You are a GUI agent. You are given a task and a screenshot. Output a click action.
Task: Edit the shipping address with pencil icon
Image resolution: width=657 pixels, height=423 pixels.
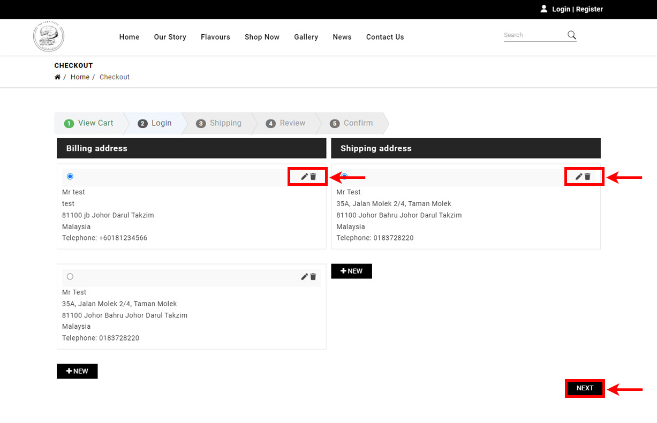point(578,177)
